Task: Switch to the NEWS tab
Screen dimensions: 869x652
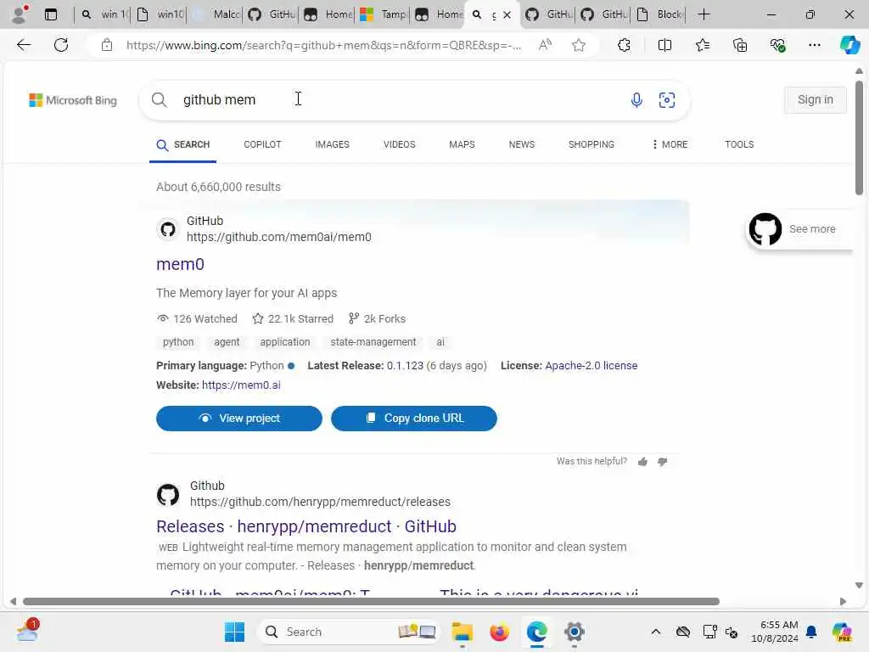Action: tap(522, 144)
